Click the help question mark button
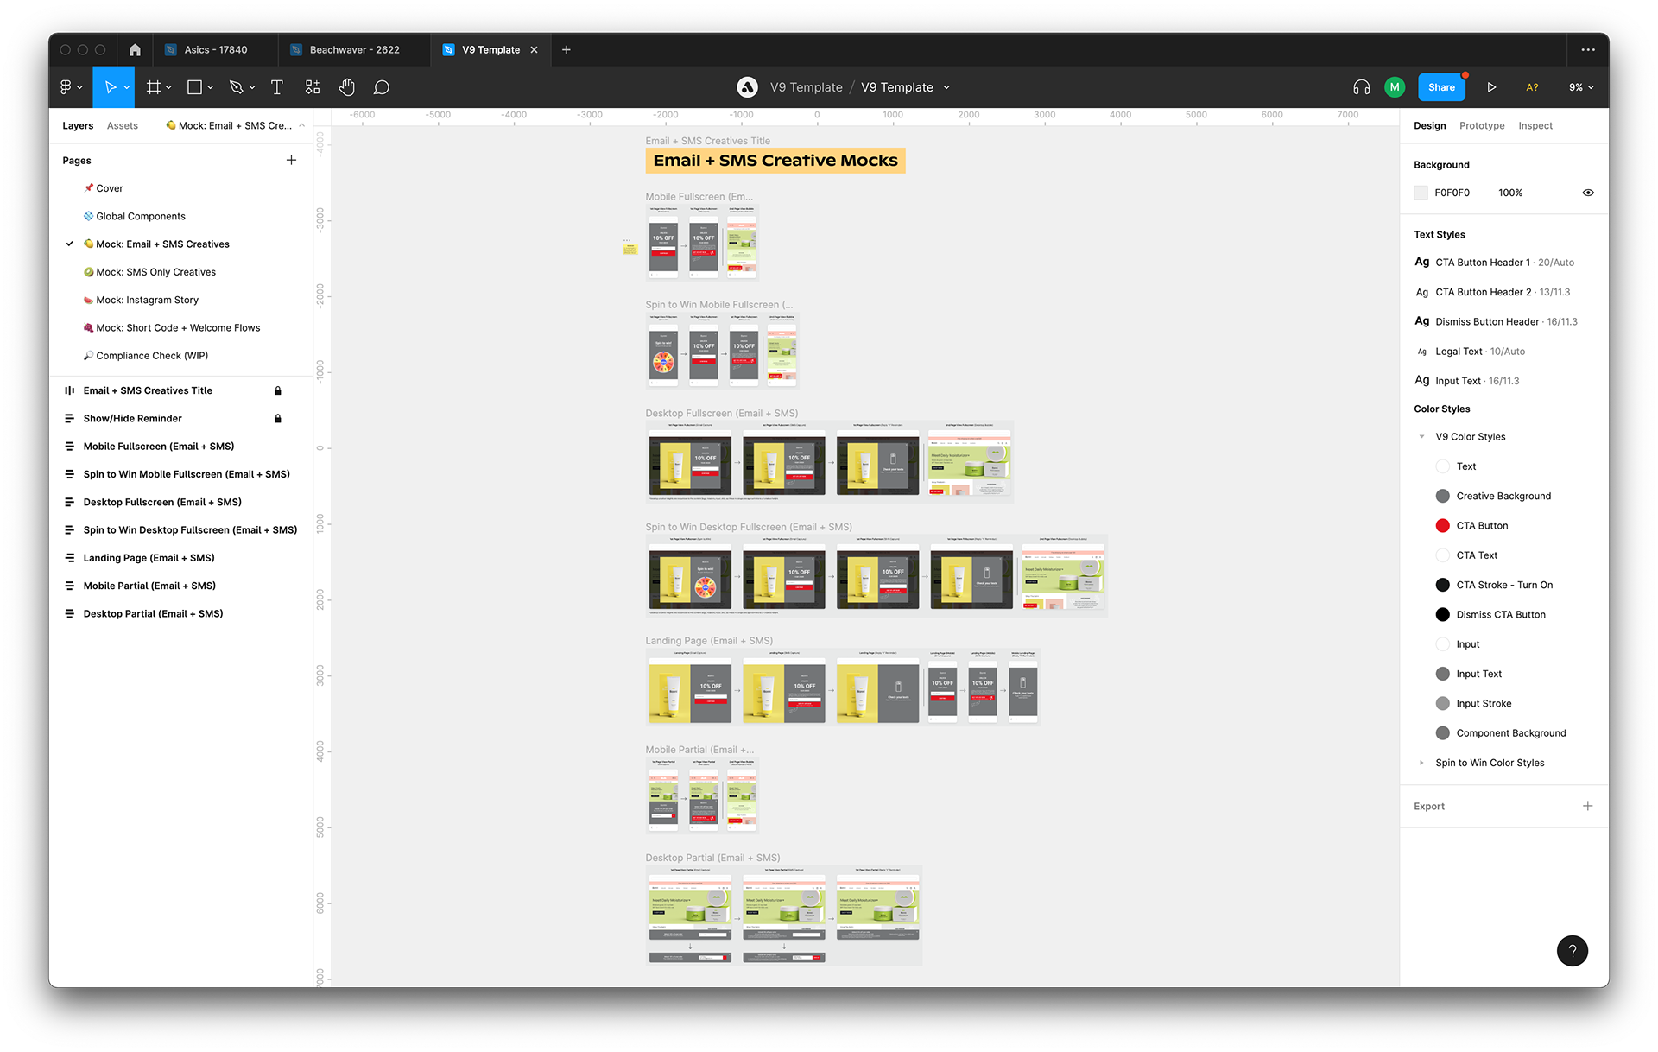This screenshot has width=1658, height=1052. pos(1572,950)
